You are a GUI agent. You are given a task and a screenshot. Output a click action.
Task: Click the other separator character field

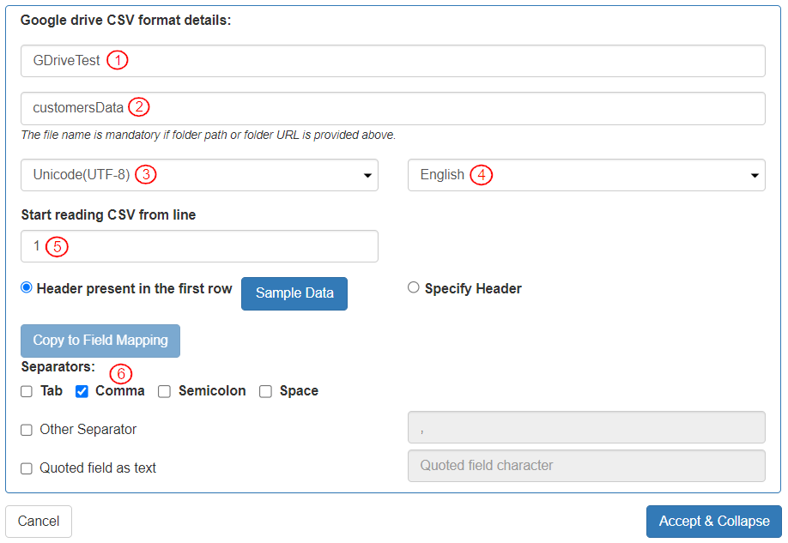point(585,427)
